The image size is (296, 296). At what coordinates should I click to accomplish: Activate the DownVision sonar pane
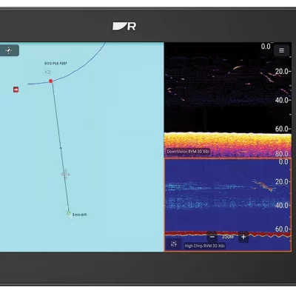click(227, 100)
